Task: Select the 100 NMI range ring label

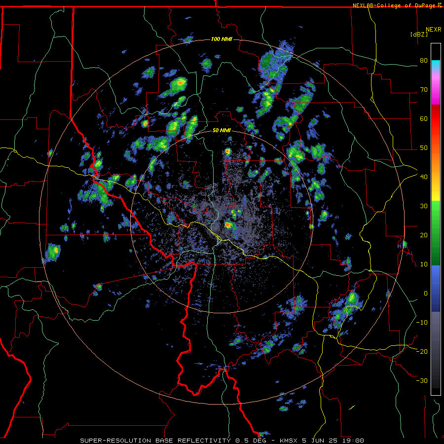Action: pos(222,39)
